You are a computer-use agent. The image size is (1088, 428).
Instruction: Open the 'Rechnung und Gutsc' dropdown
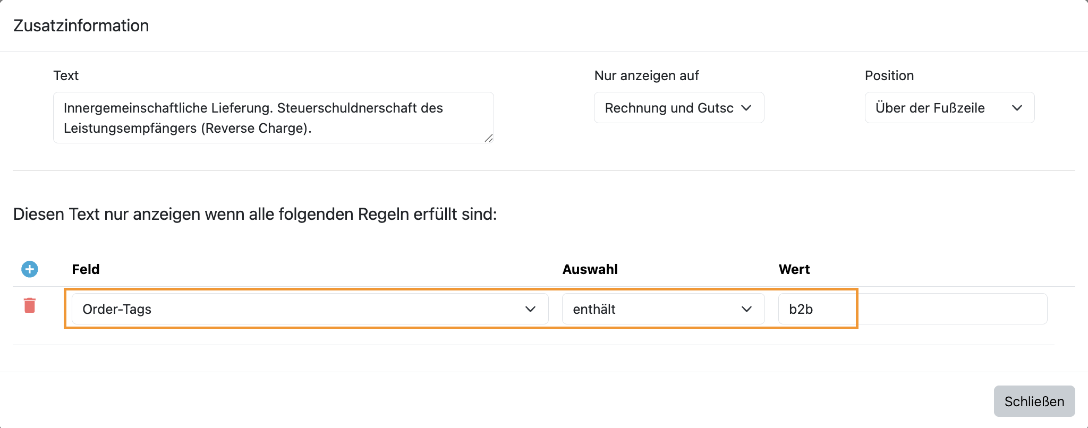click(679, 108)
